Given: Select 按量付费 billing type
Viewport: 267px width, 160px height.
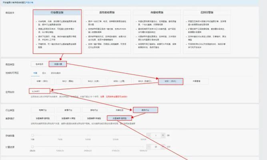Looking at the screenshot, I should coord(58,64).
